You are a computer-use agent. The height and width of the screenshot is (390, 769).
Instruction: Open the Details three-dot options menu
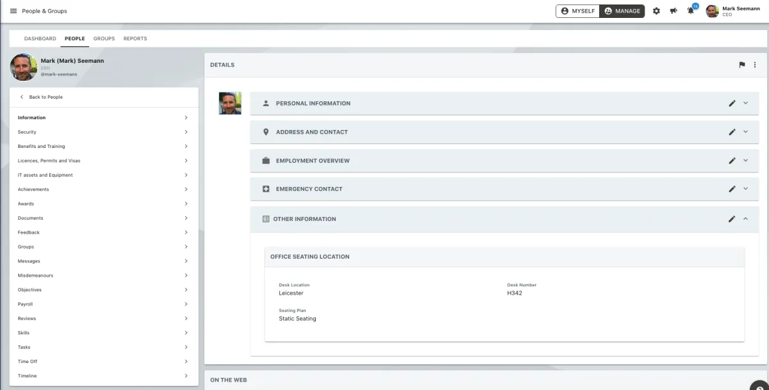pos(755,65)
